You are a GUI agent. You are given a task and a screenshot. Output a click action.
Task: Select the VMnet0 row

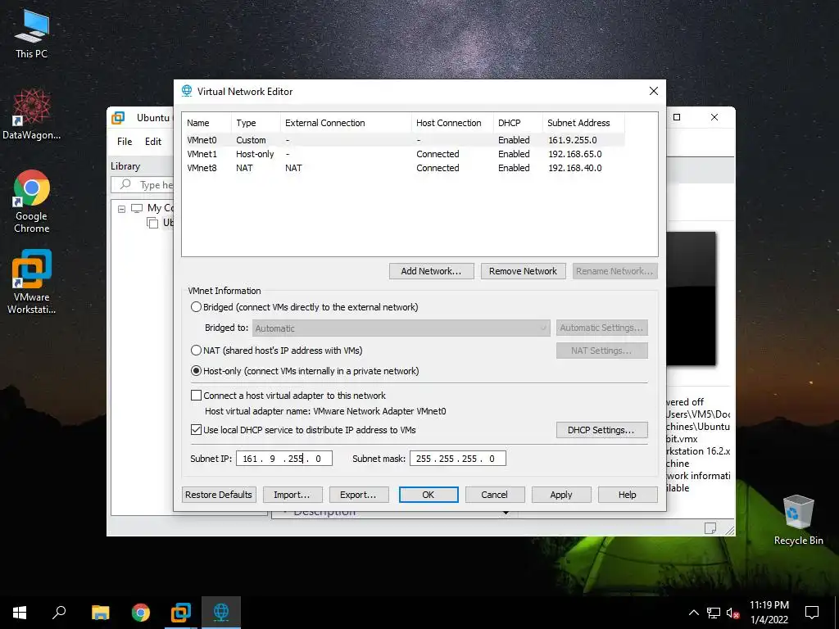pos(405,140)
